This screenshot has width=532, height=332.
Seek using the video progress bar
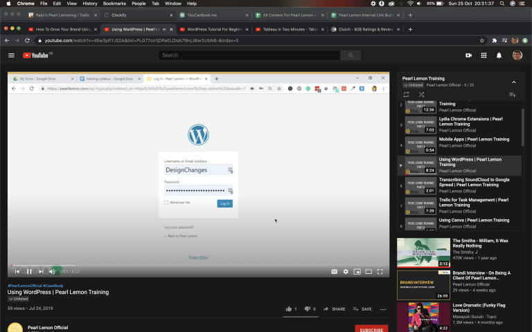point(199,266)
